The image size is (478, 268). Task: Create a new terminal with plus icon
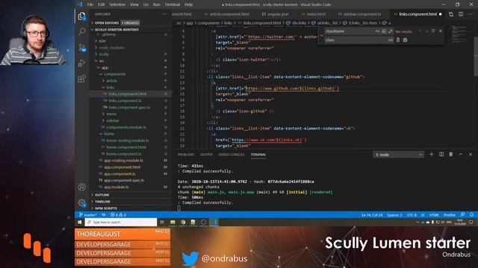432,154
